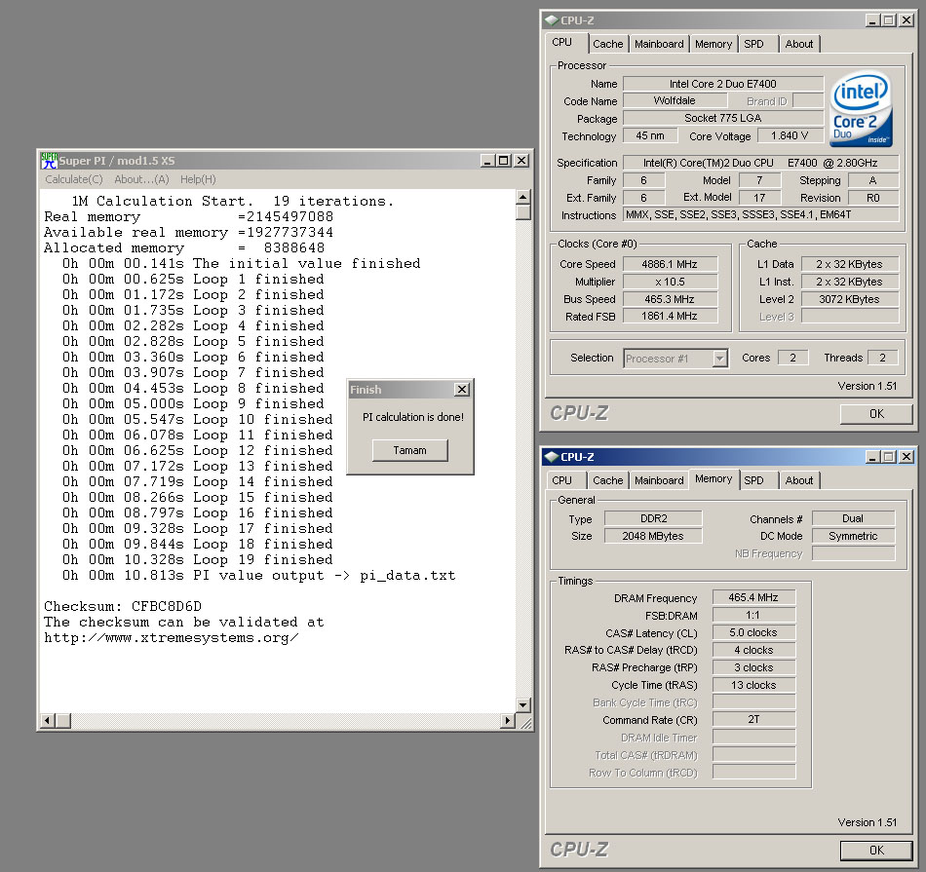Close the Super PI window

(521, 161)
